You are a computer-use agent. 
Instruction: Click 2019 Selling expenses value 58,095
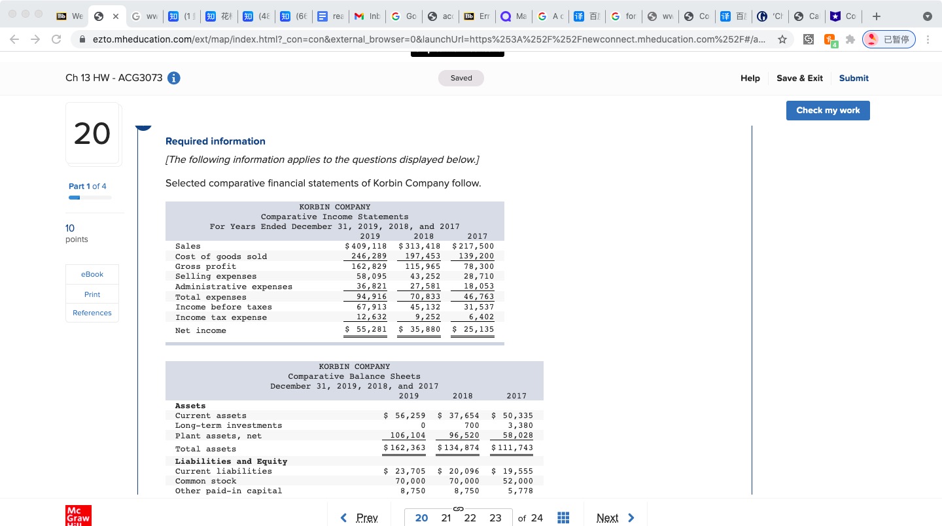(371, 277)
